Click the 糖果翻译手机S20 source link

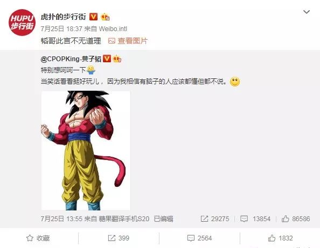124,219
